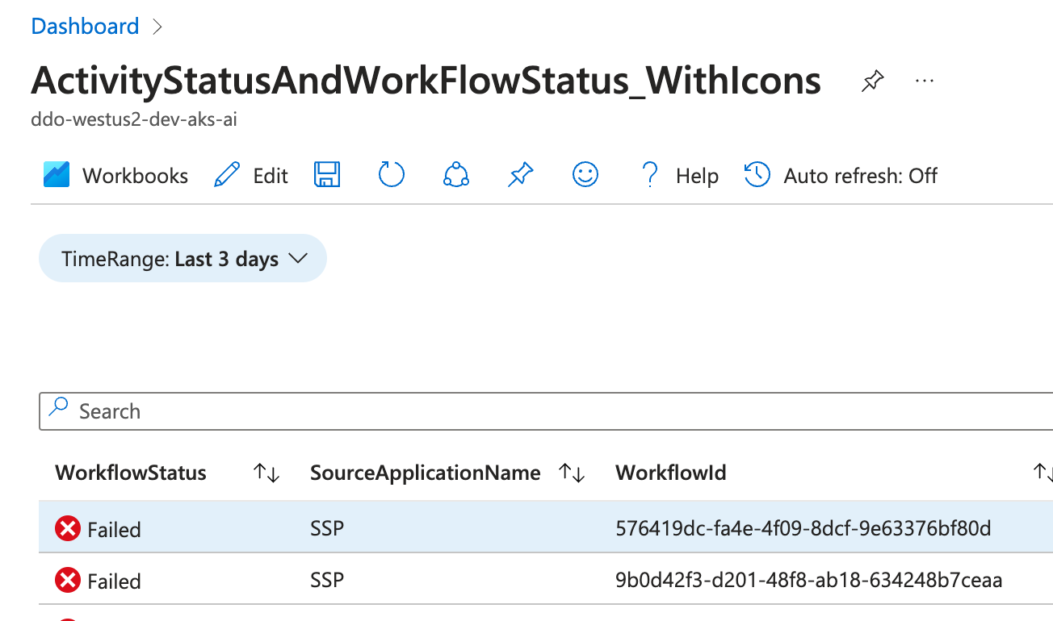Screen dimensions: 1053x621
Task: Send a smile with the feedback icon
Action: (585, 174)
